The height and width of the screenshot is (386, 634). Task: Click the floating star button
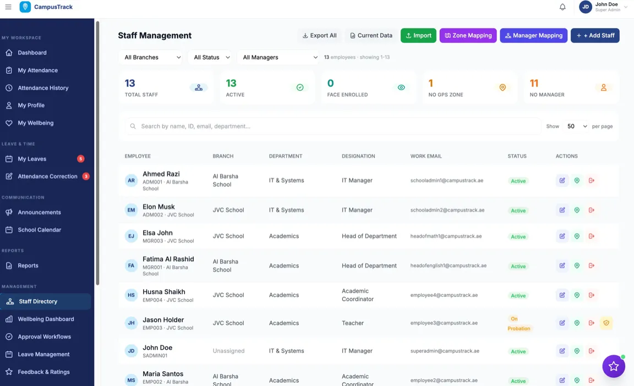coord(613,366)
